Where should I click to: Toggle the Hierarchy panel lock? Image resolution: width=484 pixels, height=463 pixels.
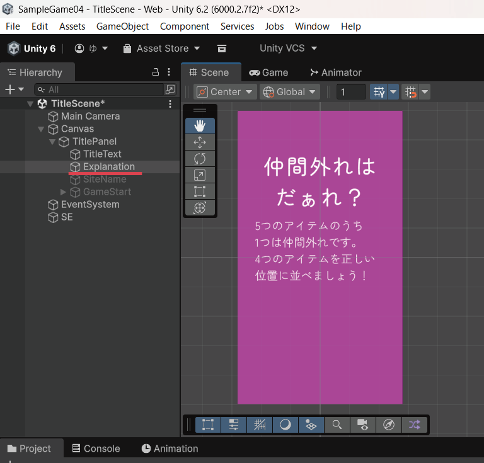156,72
